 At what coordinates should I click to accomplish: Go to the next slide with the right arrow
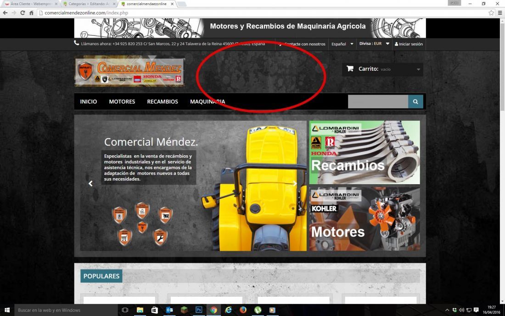click(x=295, y=183)
